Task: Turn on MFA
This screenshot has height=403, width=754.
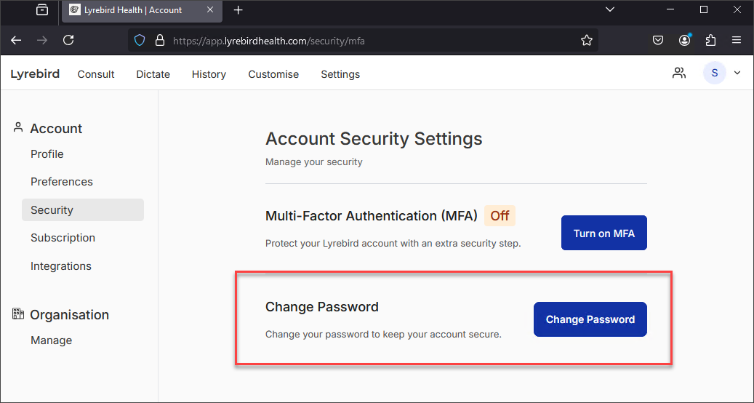Action: tap(604, 233)
